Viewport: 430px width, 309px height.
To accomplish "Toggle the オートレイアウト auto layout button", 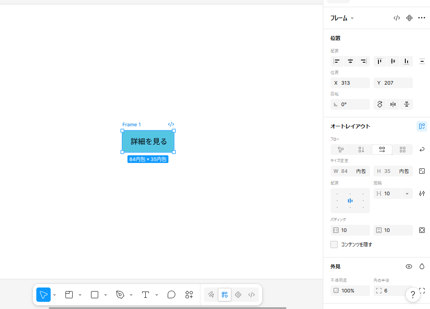I will (422, 126).
